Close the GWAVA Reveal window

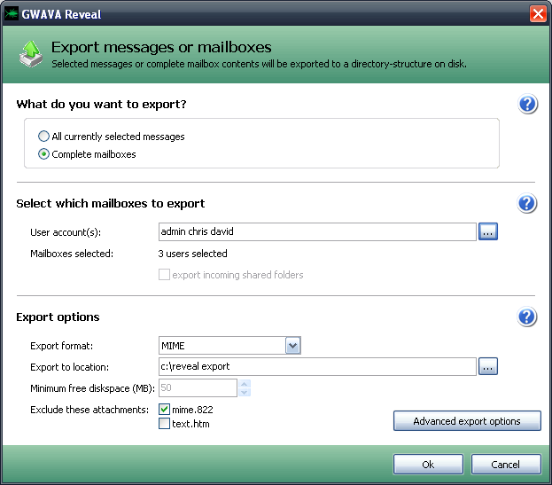[538, 14]
